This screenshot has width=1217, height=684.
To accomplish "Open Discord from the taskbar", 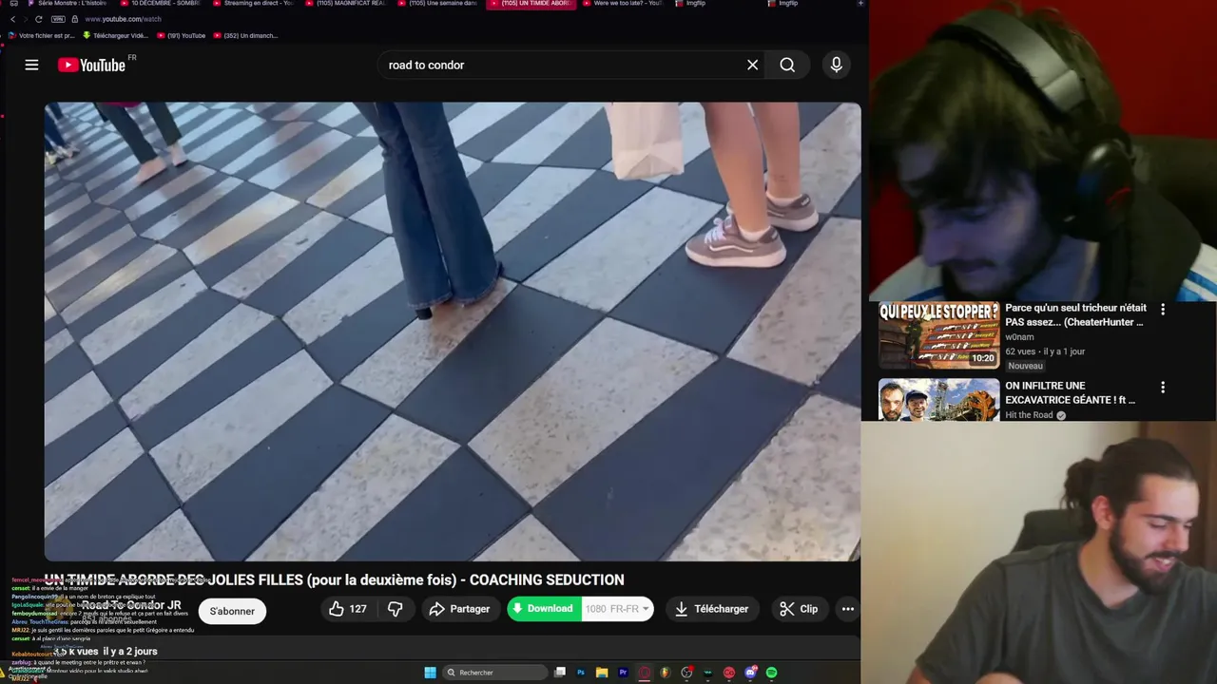I will pos(750,673).
